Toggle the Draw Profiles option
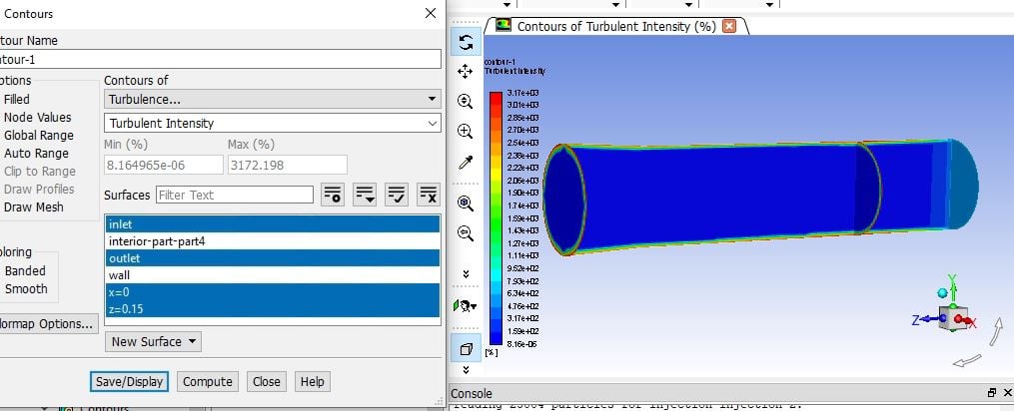 [38, 190]
